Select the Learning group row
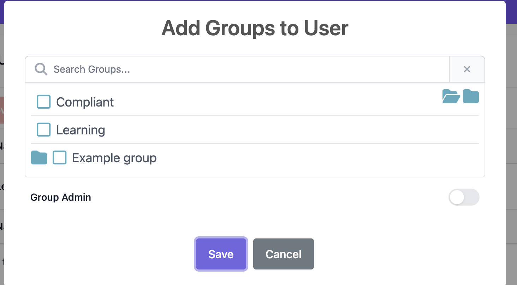 [80, 130]
